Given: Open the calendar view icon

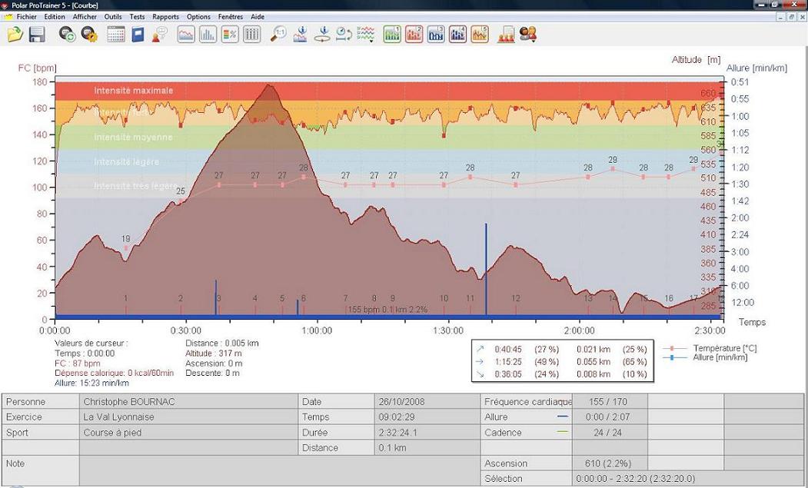Looking at the screenshot, I should pyautogui.click(x=116, y=35).
